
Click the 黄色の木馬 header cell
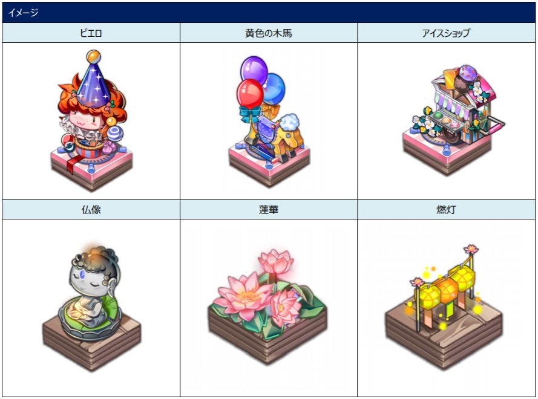(x=268, y=33)
